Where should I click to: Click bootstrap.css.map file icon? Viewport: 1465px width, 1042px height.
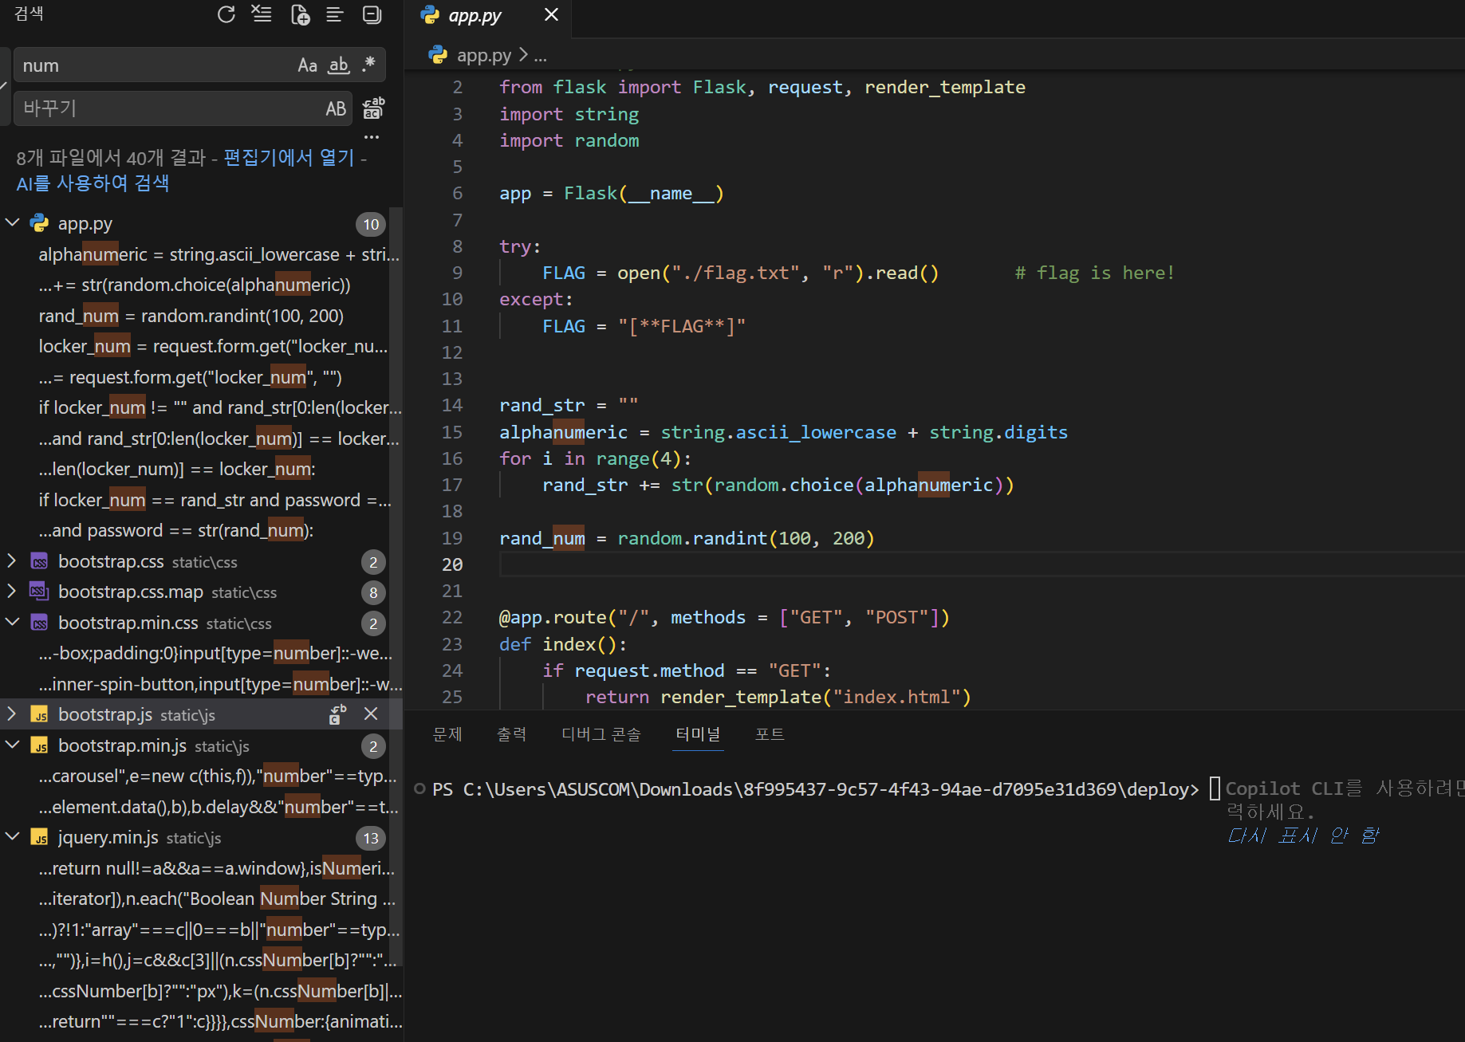pos(39,592)
